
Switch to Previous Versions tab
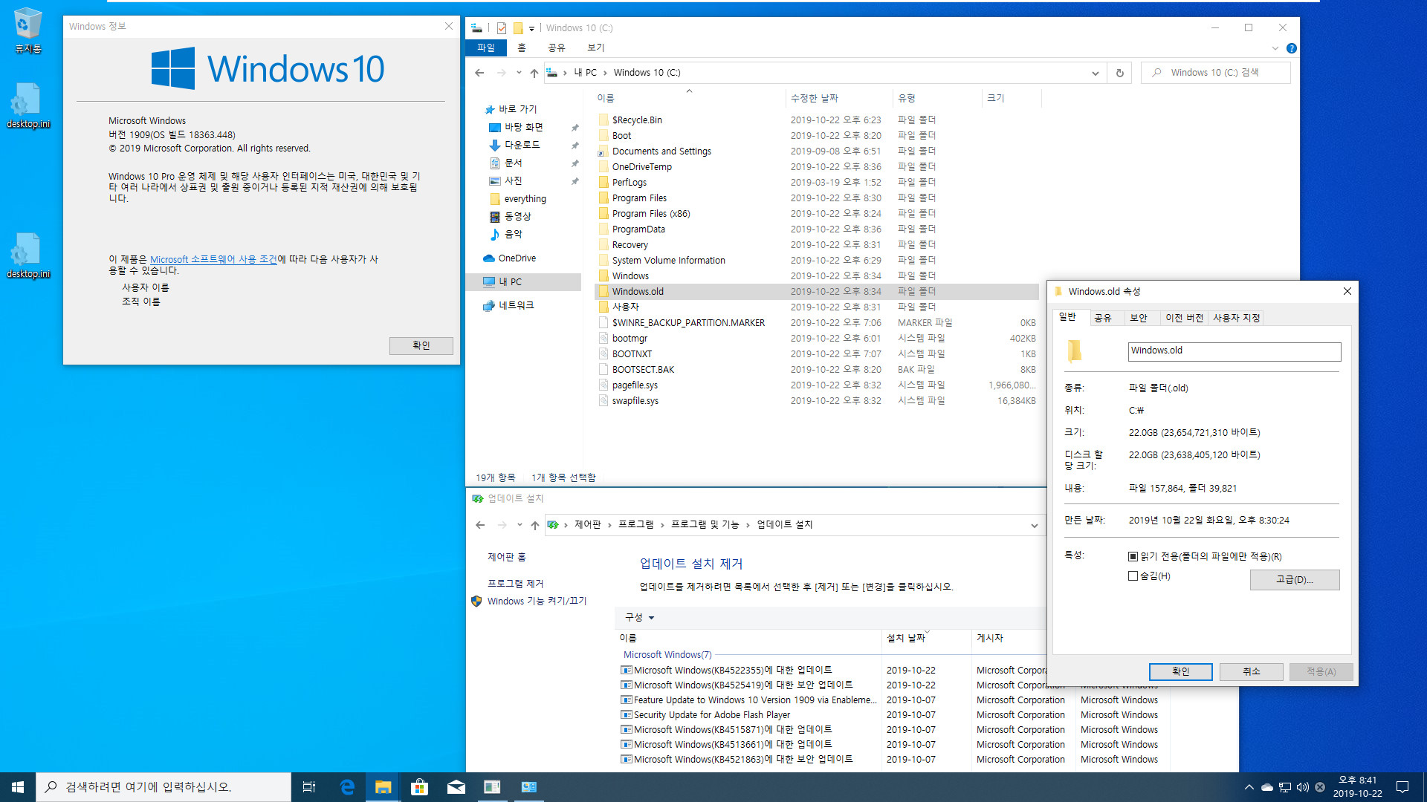point(1184,318)
